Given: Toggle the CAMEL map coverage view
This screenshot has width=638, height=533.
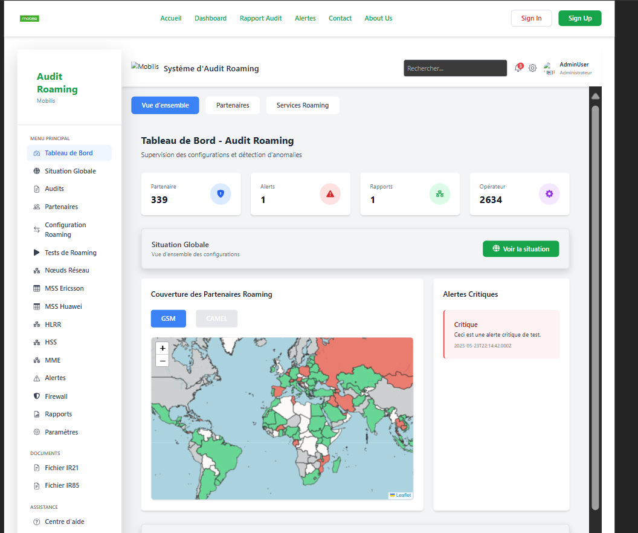Looking at the screenshot, I should [216, 318].
